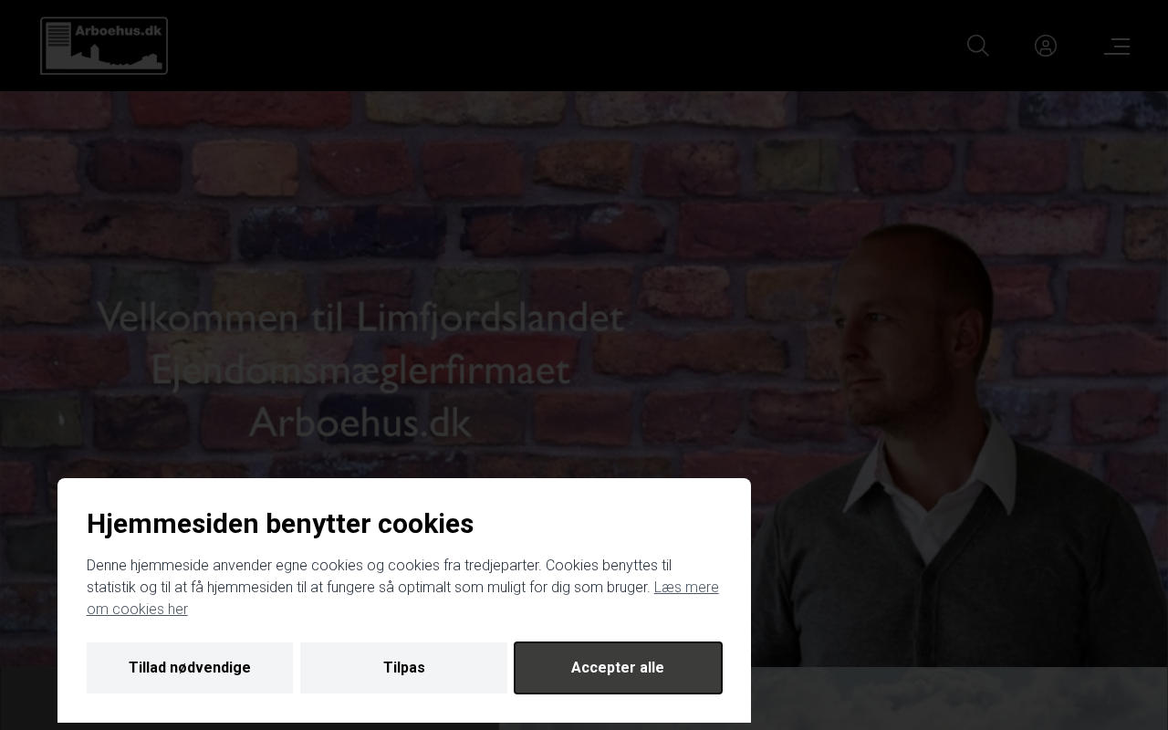The width and height of the screenshot is (1168, 730).
Task: Click the cloudy image below the hero
Action: tap(958, 698)
